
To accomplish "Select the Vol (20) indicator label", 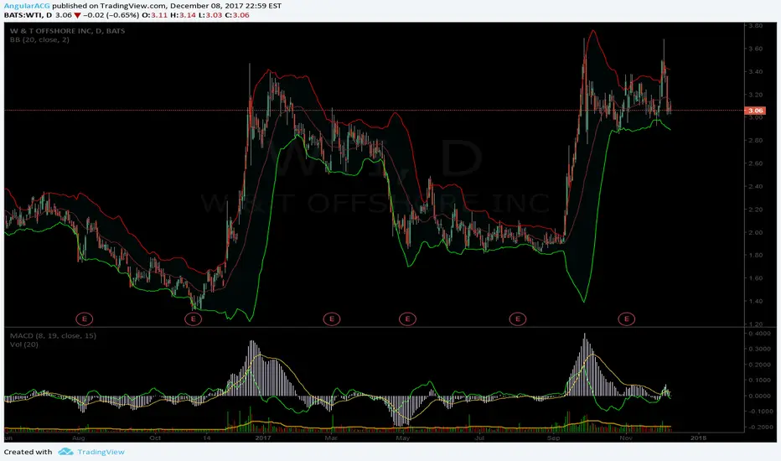I will pyautogui.click(x=24, y=344).
